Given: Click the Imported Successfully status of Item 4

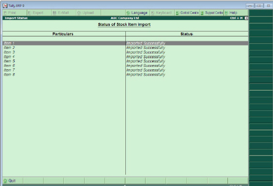Looking at the screenshot, I should [146, 57].
